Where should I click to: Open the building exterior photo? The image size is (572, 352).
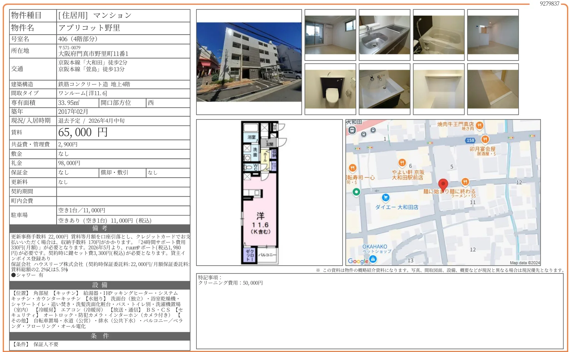click(x=249, y=62)
